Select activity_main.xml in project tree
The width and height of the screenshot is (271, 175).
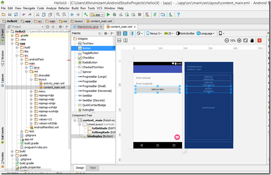tap(54, 84)
